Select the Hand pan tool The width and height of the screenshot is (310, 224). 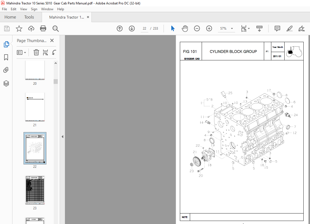tap(185, 29)
